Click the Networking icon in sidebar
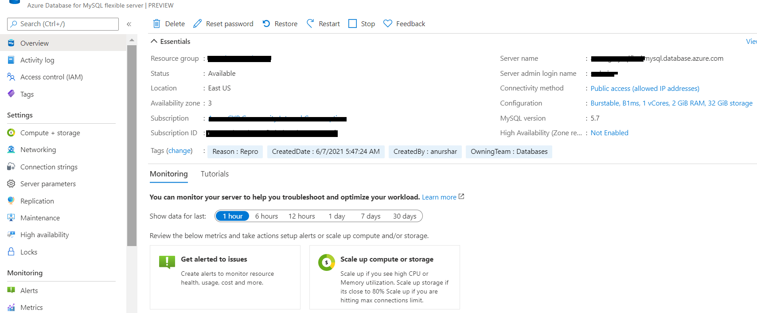 [11, 149]
